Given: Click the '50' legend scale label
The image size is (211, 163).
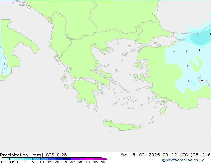Looking at the screenshot, I should [103, 162].
